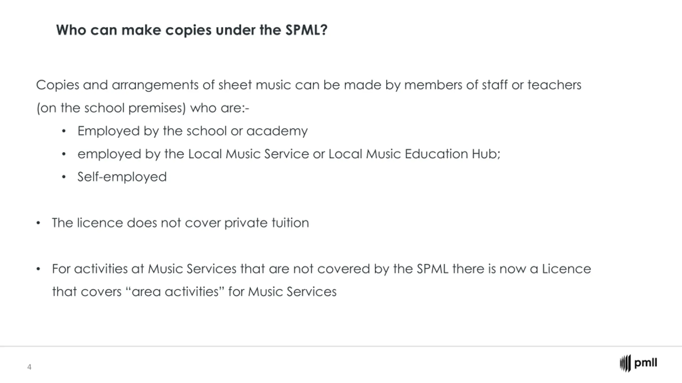Click the word 'Licence' ending the last bullet's first line

(567, 269)
